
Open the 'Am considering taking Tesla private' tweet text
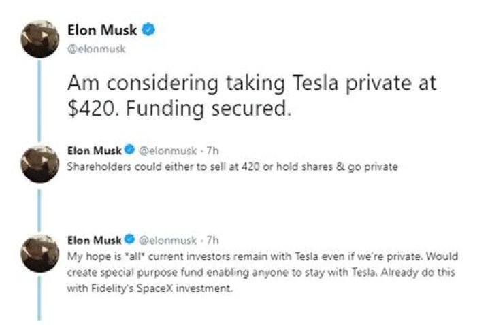[x=250, y=95]
